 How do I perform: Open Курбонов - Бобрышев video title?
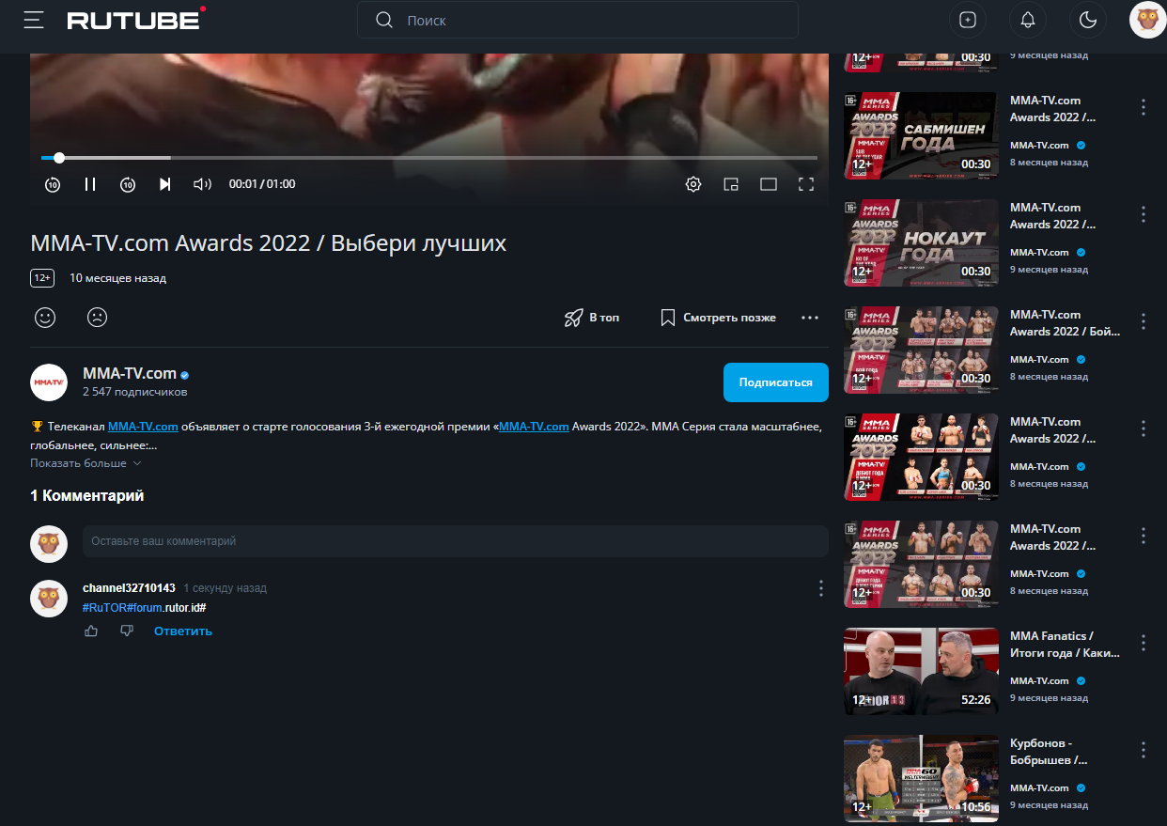pos(1050,752)
